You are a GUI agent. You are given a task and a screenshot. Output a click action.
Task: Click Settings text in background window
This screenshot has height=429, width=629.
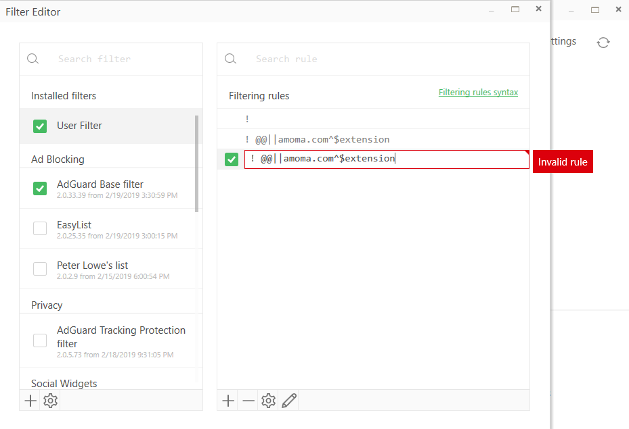pos(563,41)
